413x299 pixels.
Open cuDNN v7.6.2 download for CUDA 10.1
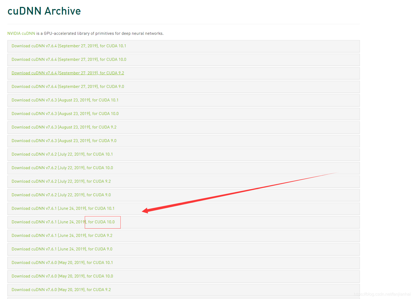click(62, 154)
